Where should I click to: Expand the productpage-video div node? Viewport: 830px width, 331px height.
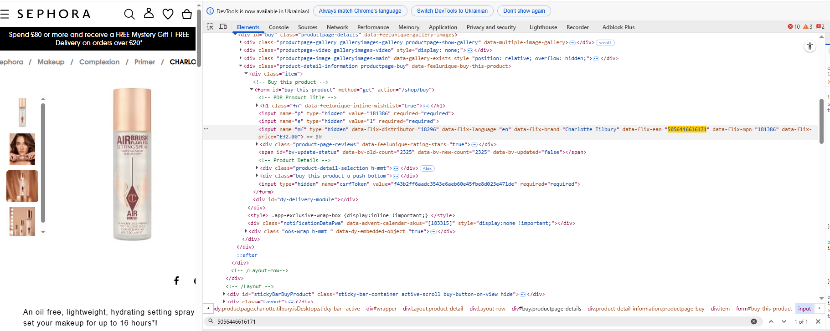(241, 50)
